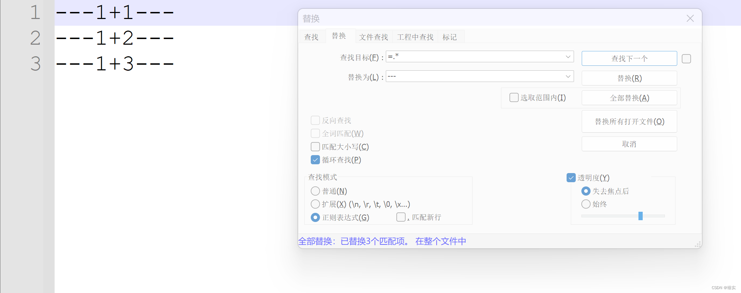The image size is (741, 293).
Task: Click the text line ---1+3---
Action: click(115, 64)
